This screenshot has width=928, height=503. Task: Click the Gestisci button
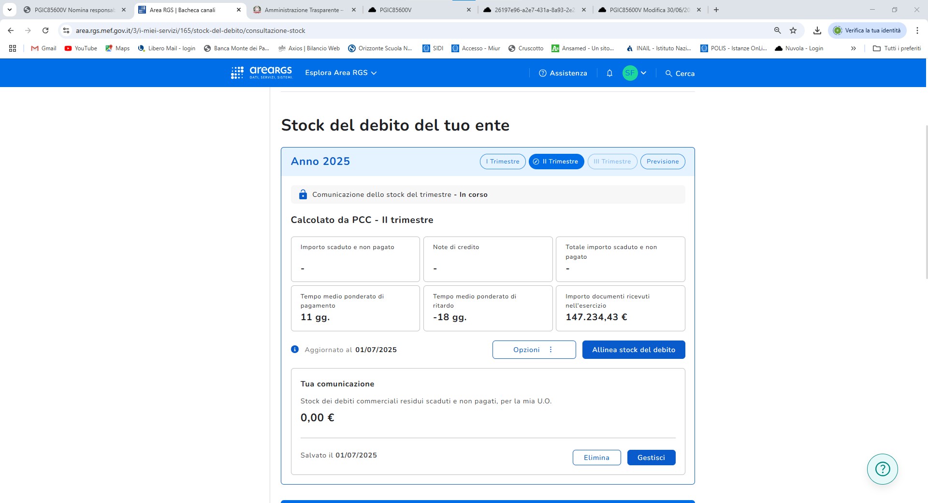coord(651,458)
